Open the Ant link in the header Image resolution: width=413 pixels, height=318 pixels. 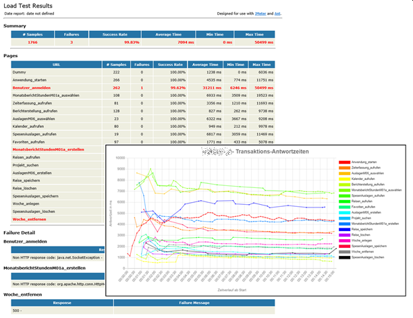click(x=277, y=13)
